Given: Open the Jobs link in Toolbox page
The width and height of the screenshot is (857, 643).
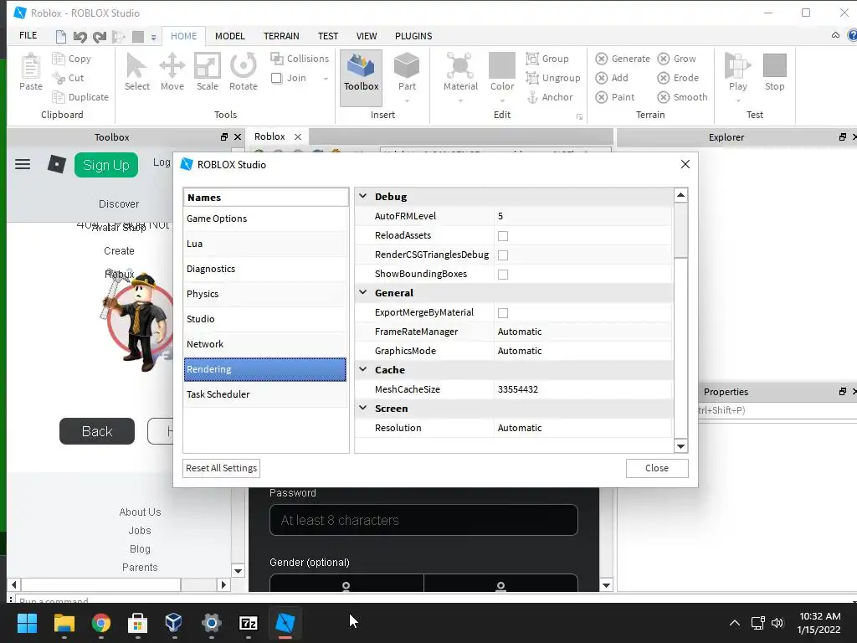Looking at the screenshot, I should [x=140, y=530].
